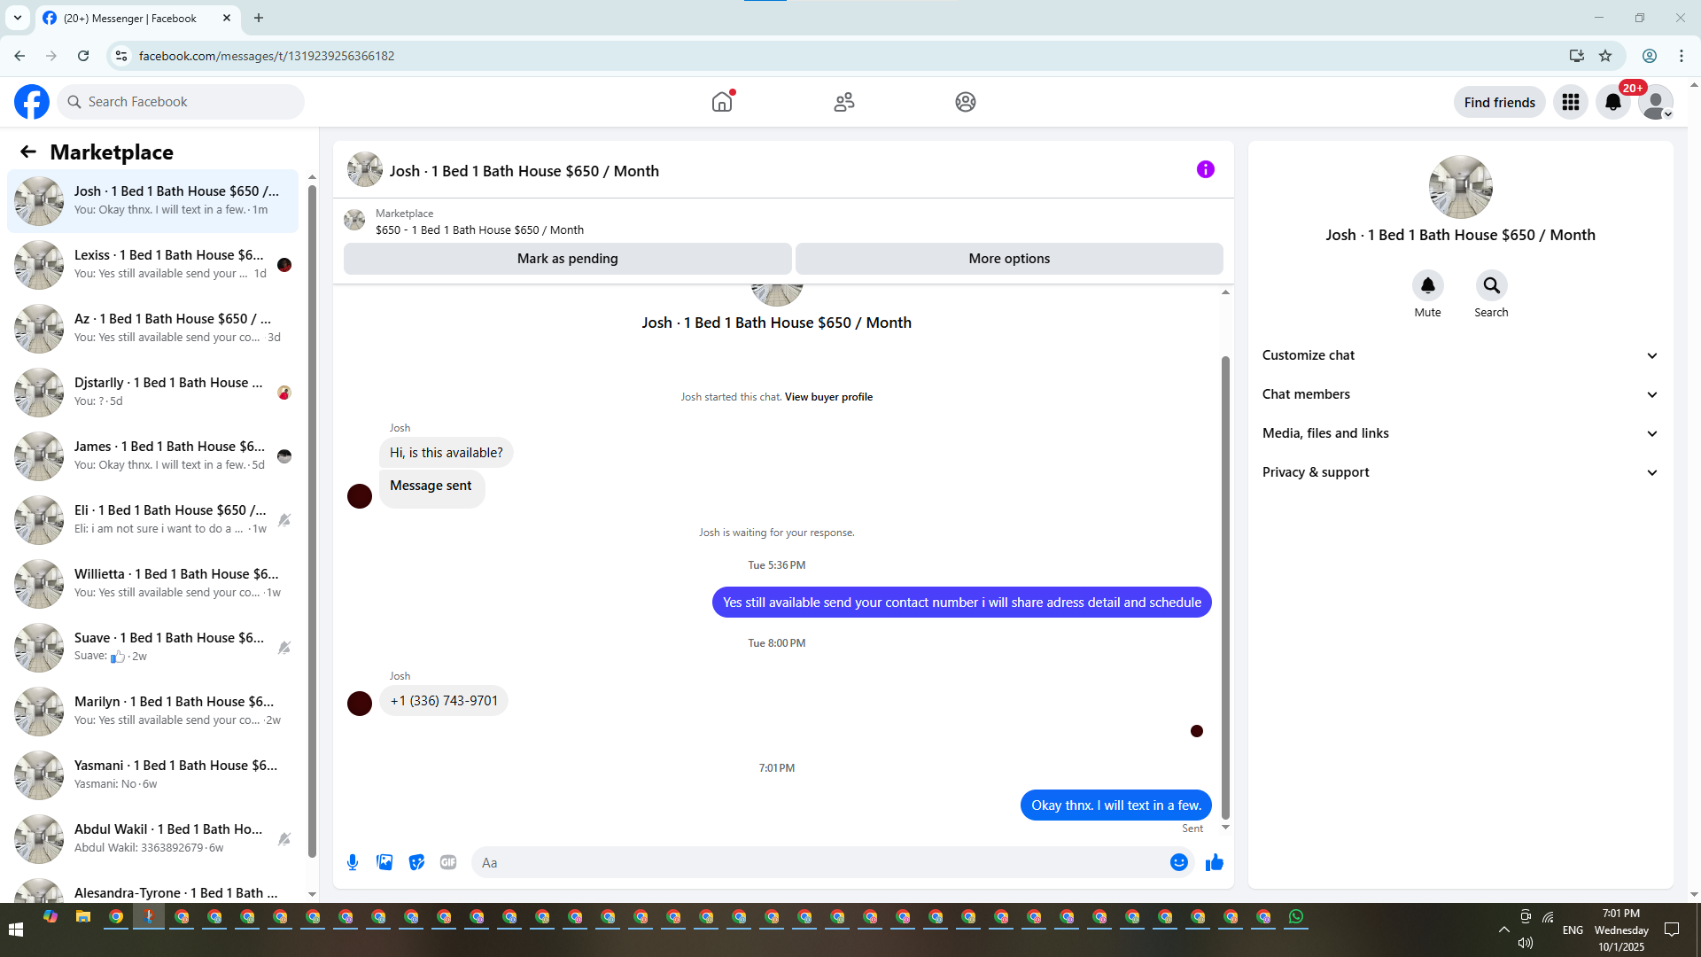Close the Messenger browser tab

[227, 18]
